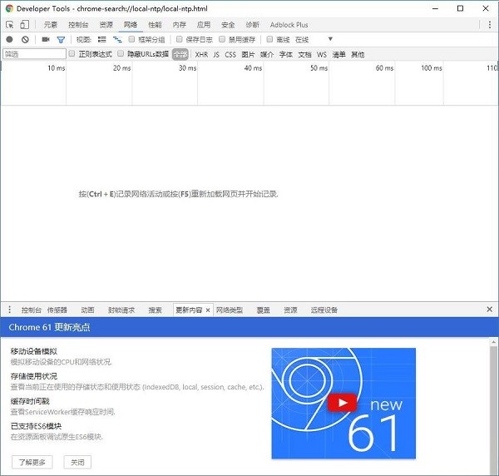
Task: Open the 在线 throttling dropdown
Action: tap(314, 39)
